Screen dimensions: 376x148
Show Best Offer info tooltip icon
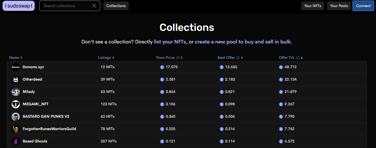(x=238, y=58)
